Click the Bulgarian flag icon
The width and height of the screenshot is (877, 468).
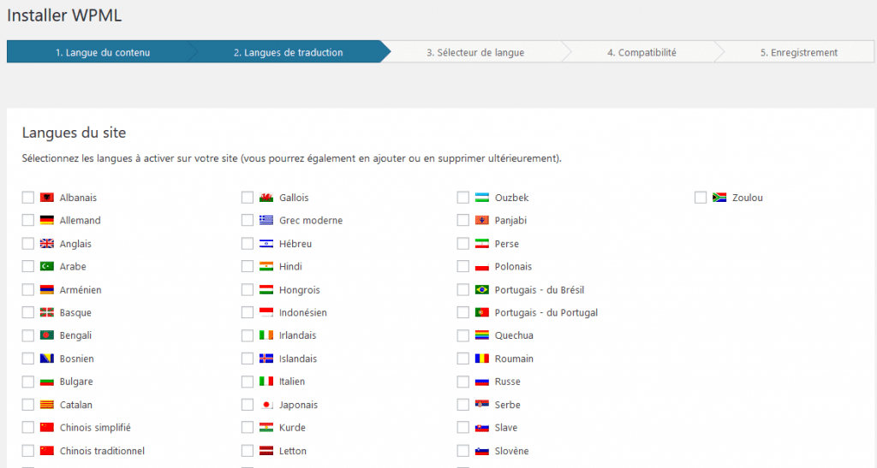click(47, 382)
